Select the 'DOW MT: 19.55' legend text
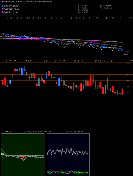The image size is (133, 176). (x=11, y=9)
